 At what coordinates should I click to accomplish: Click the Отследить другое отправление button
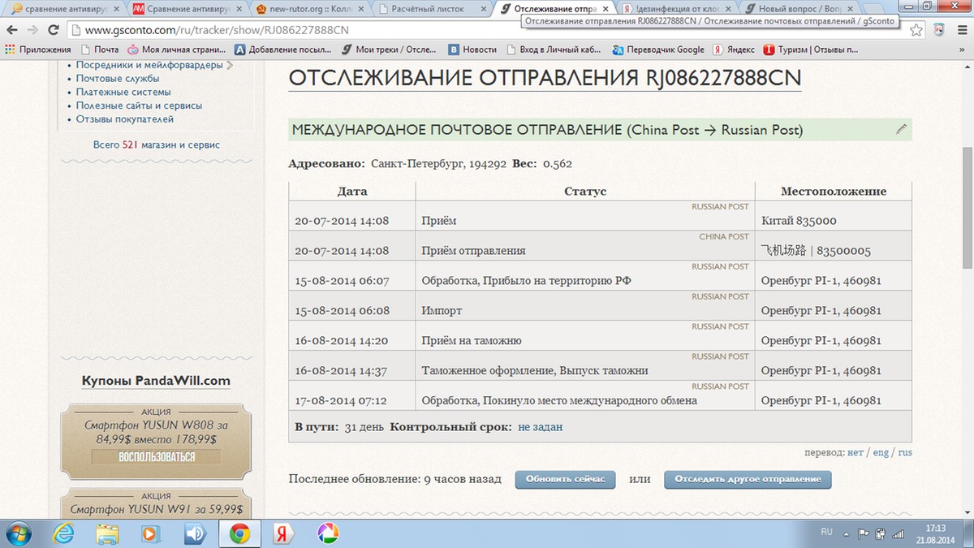748,479
